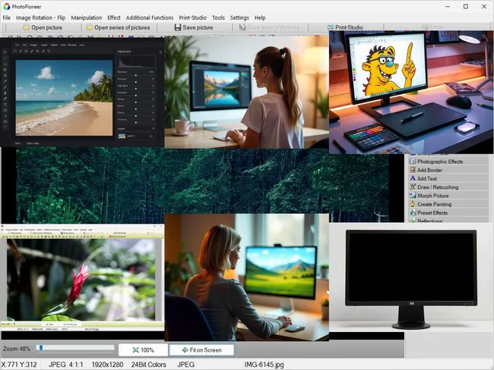Click the Print-Studio printer icon in toolbar
Viewport: 494px width, 370px height.
pyautogui.click(x=331, y=27)
